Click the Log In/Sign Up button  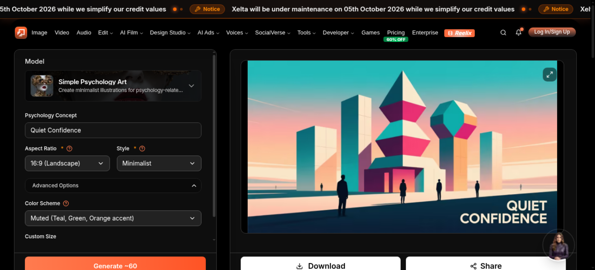(552, 32)
